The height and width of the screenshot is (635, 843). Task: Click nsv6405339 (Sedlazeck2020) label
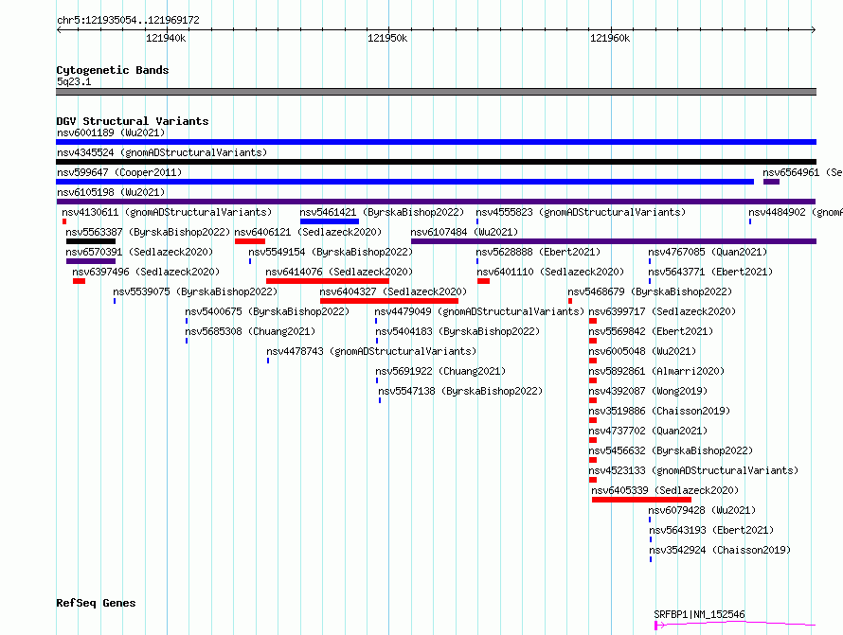(x=665, y=490)
